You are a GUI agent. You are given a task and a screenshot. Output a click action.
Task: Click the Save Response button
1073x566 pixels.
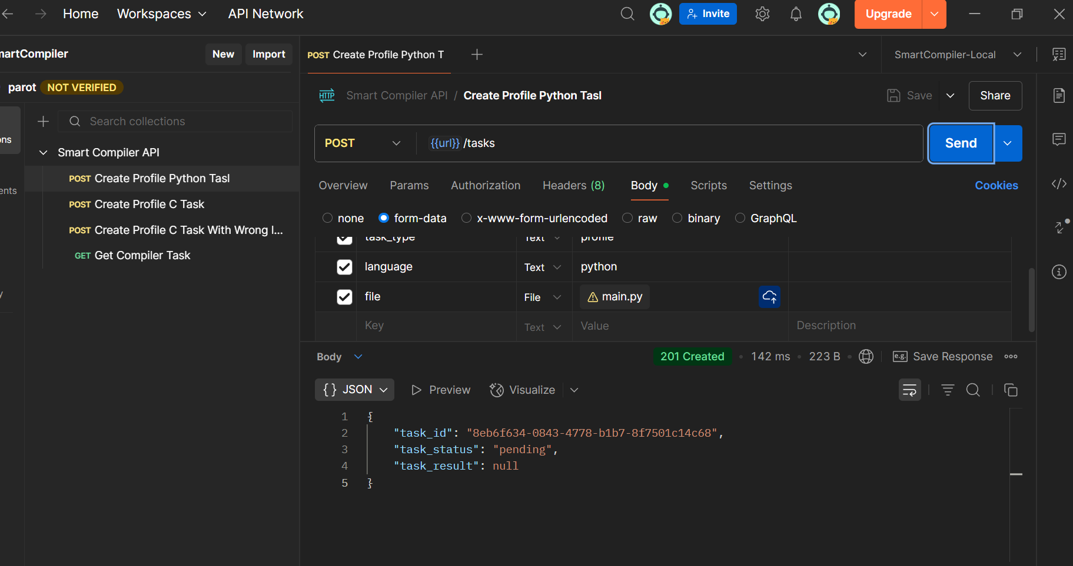tap(942, 356)
